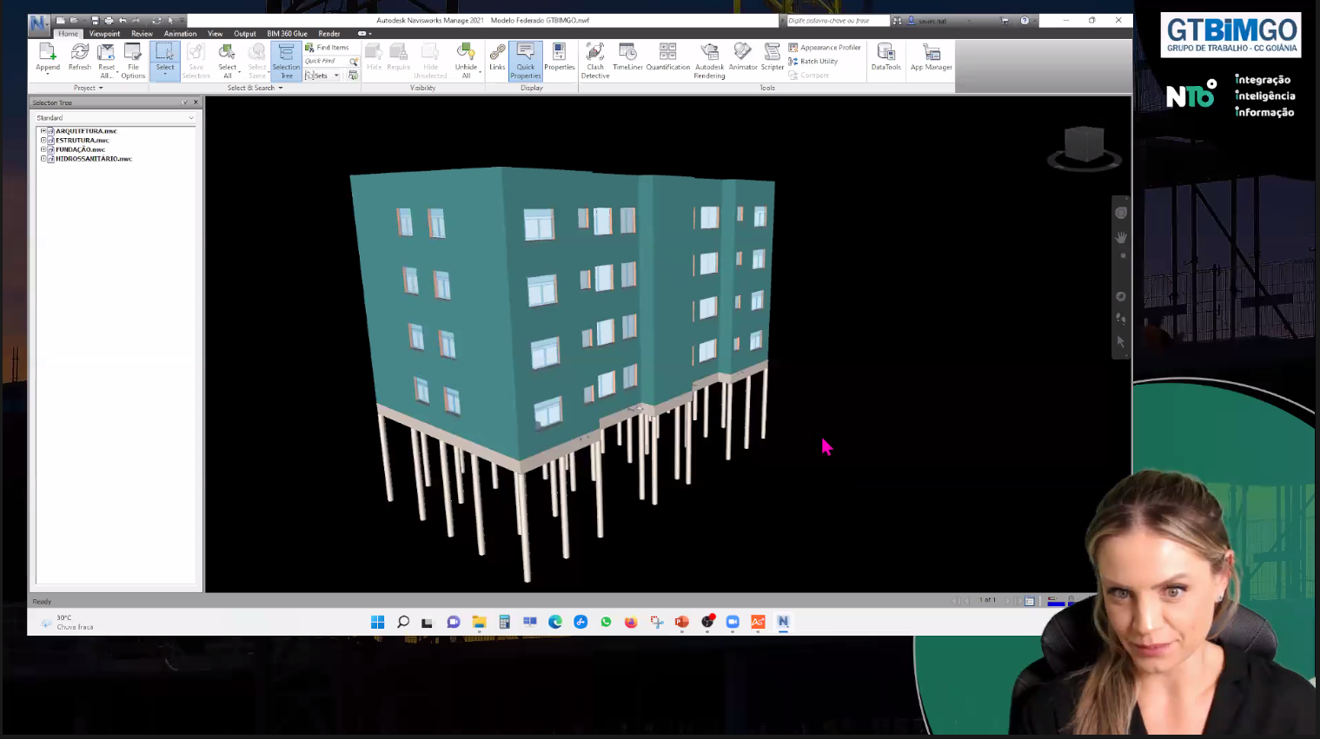Open the Standard dropdown in Selection Tree
The height and width of the screenshot is (739, 1320).
click(116, 118)
